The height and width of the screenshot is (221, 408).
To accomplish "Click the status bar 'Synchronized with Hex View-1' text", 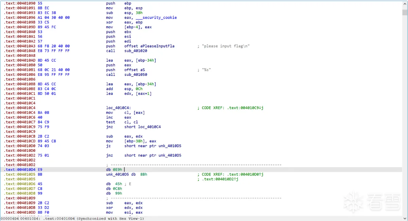I will click(111, 219).
